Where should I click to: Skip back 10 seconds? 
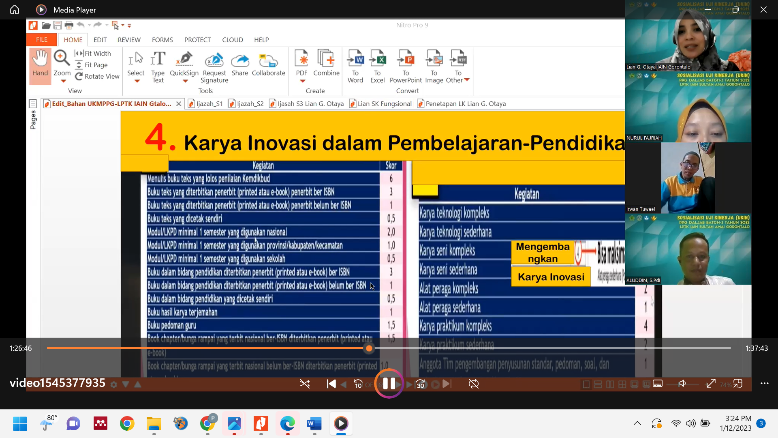click(x=358, y=384)
